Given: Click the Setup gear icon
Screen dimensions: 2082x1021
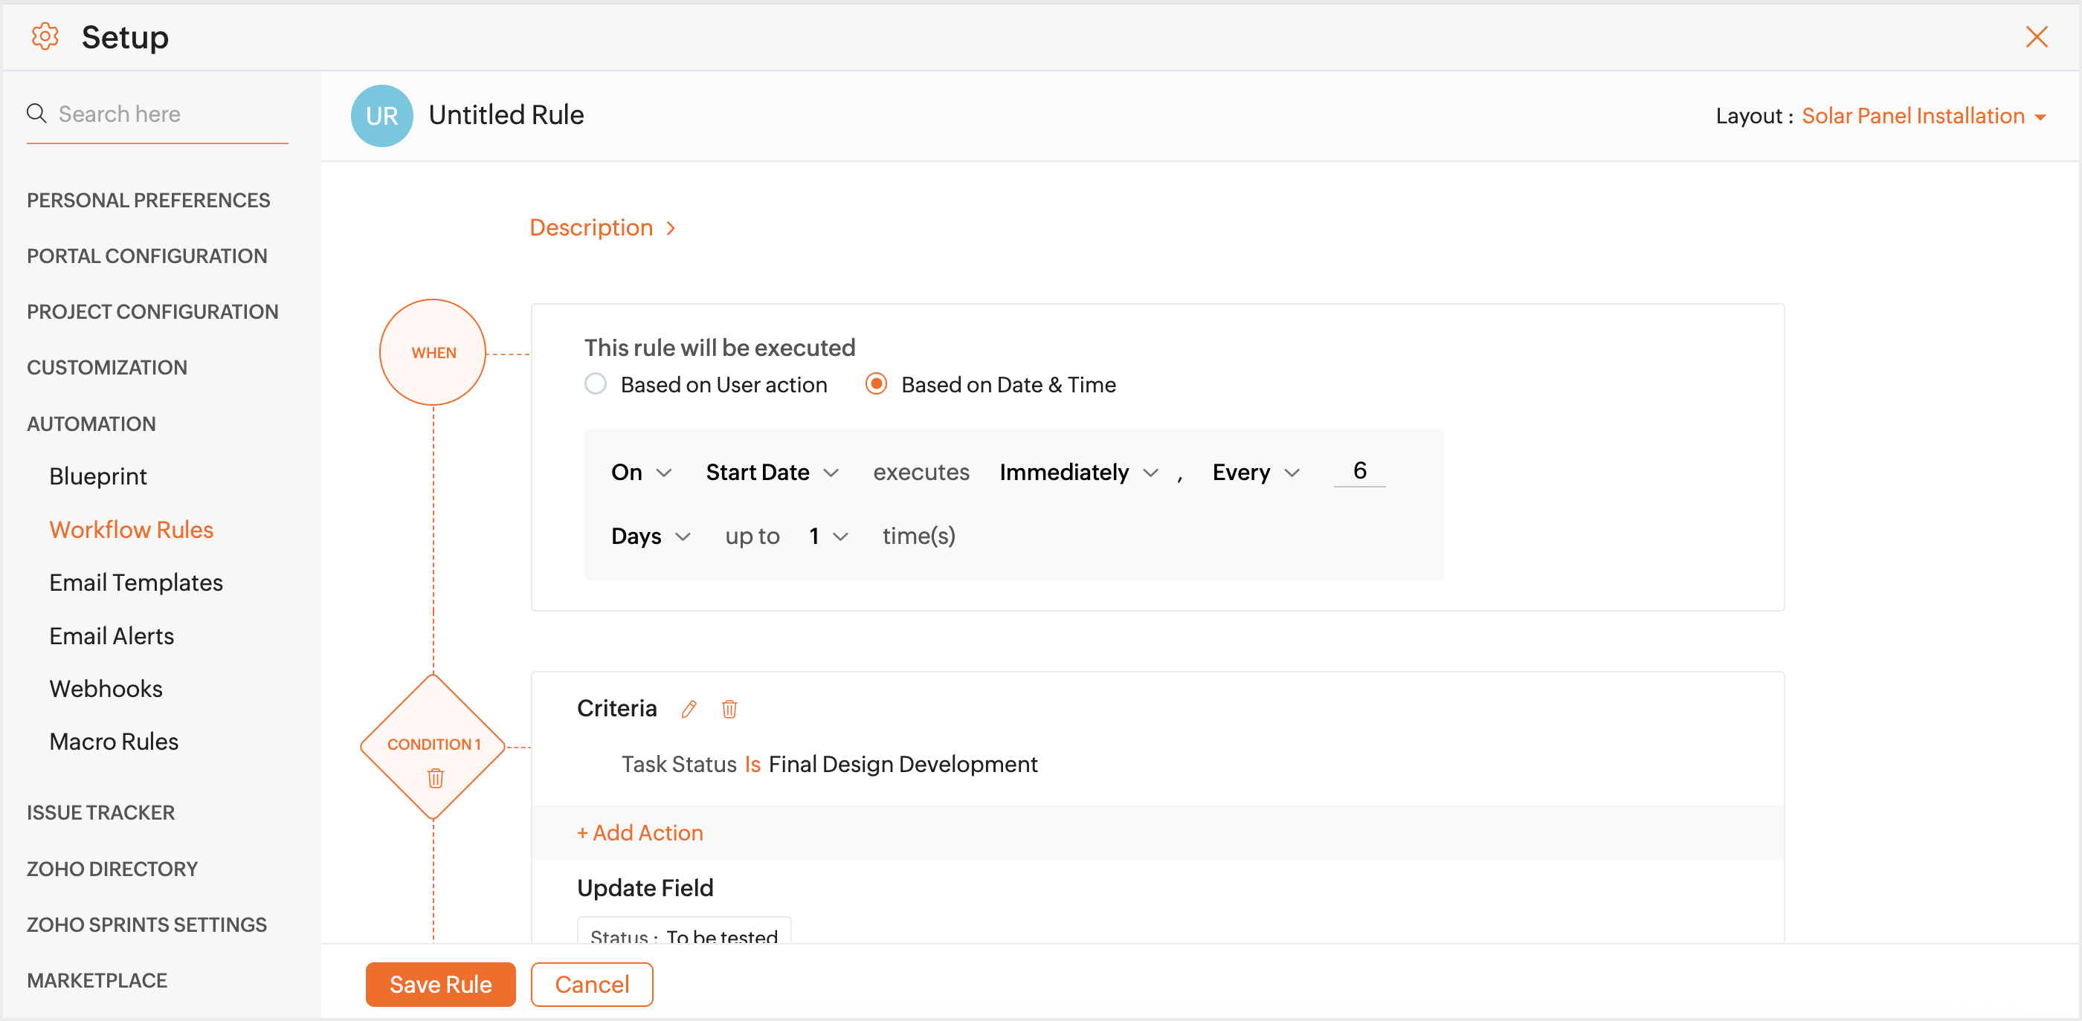Looking at the screenshot, I should click(45, 36).
